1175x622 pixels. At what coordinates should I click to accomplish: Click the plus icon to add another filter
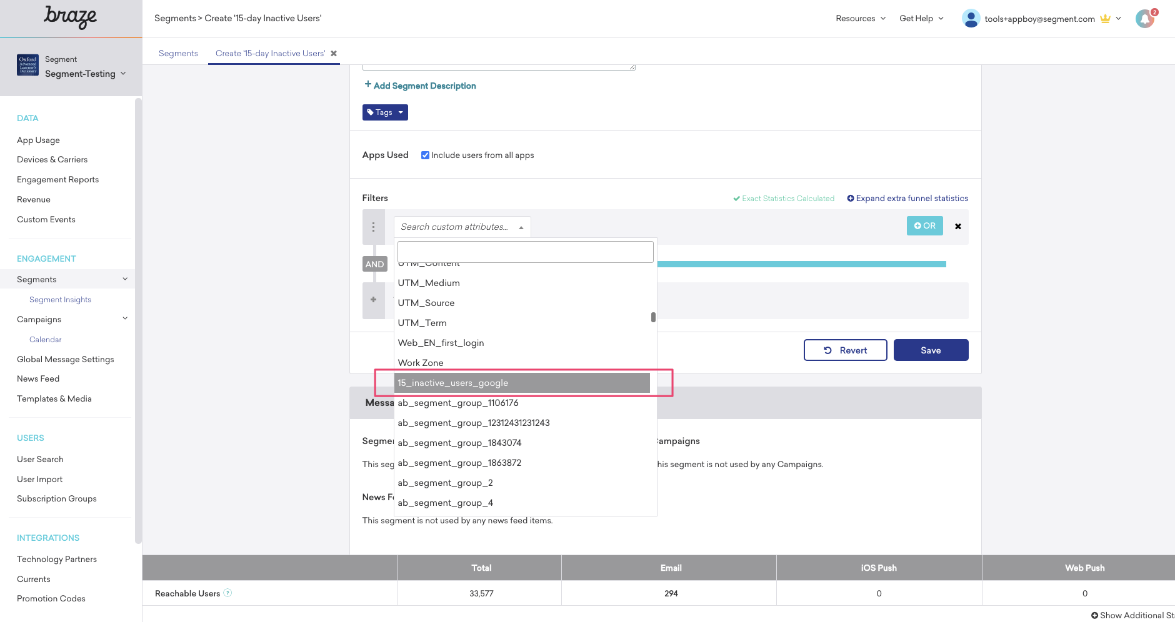[374, 300]
